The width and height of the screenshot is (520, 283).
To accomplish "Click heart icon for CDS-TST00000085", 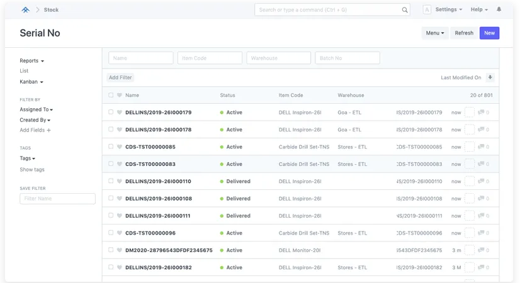I will pyautogui.click(x=119, y=147).
